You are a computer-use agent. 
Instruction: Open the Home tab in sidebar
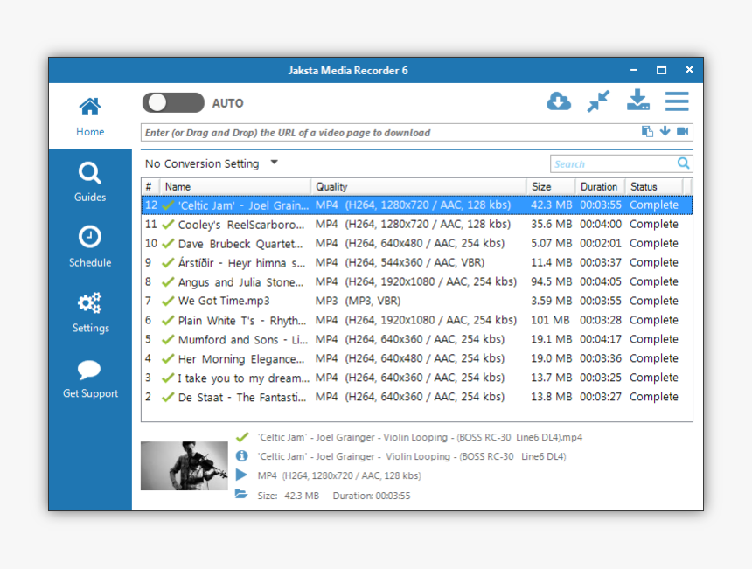pos(90,116)
